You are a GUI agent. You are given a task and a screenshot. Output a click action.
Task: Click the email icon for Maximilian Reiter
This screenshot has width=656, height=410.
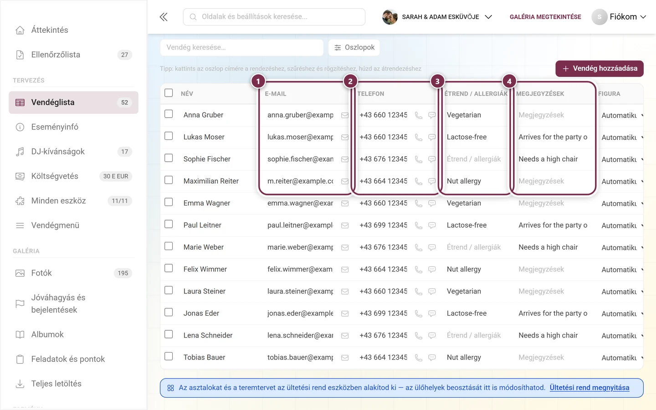tap(345, 181)
